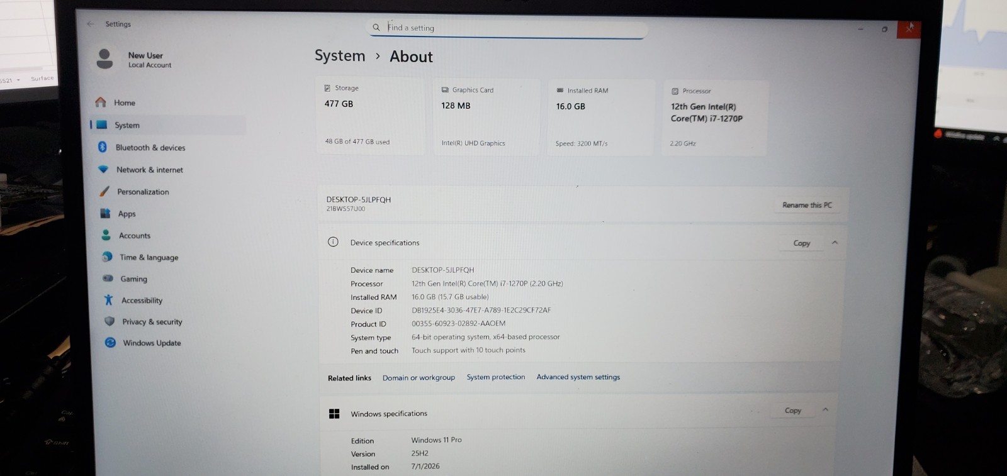1007x476 pixels.
Task: Click the Personalization paintbrush icon
Action: coord(104,191)
